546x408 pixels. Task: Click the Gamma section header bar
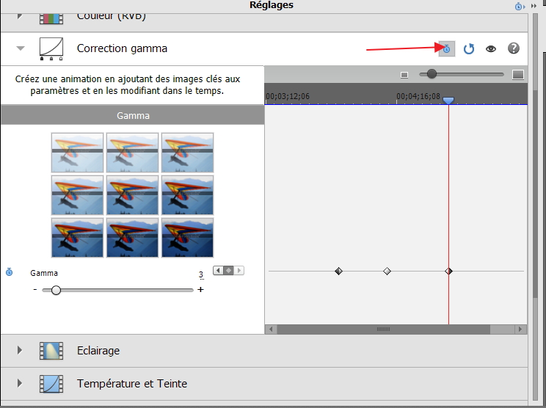tap(133, 115)
